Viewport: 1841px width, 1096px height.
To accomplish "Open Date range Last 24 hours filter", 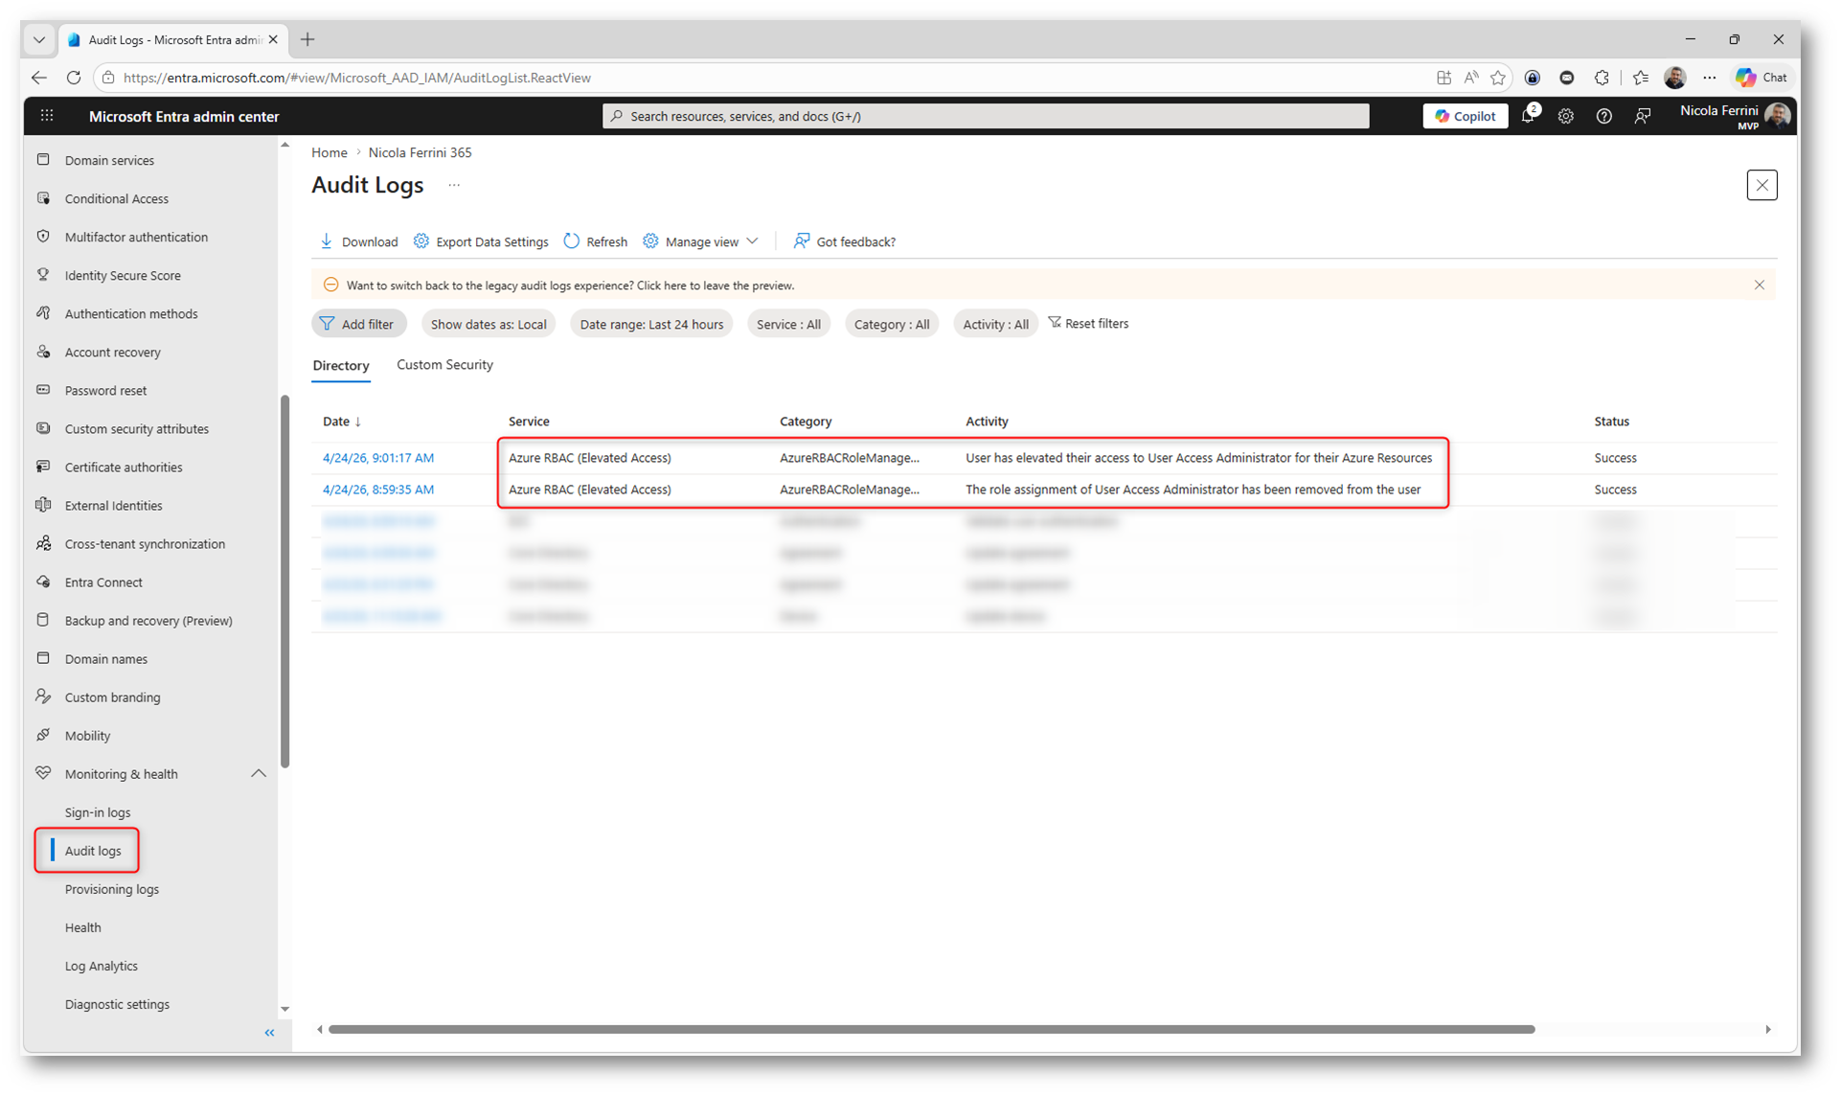I will (x=651, y=324).
